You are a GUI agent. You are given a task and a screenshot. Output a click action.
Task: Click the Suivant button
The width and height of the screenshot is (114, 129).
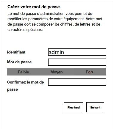[x=95, y=107]
